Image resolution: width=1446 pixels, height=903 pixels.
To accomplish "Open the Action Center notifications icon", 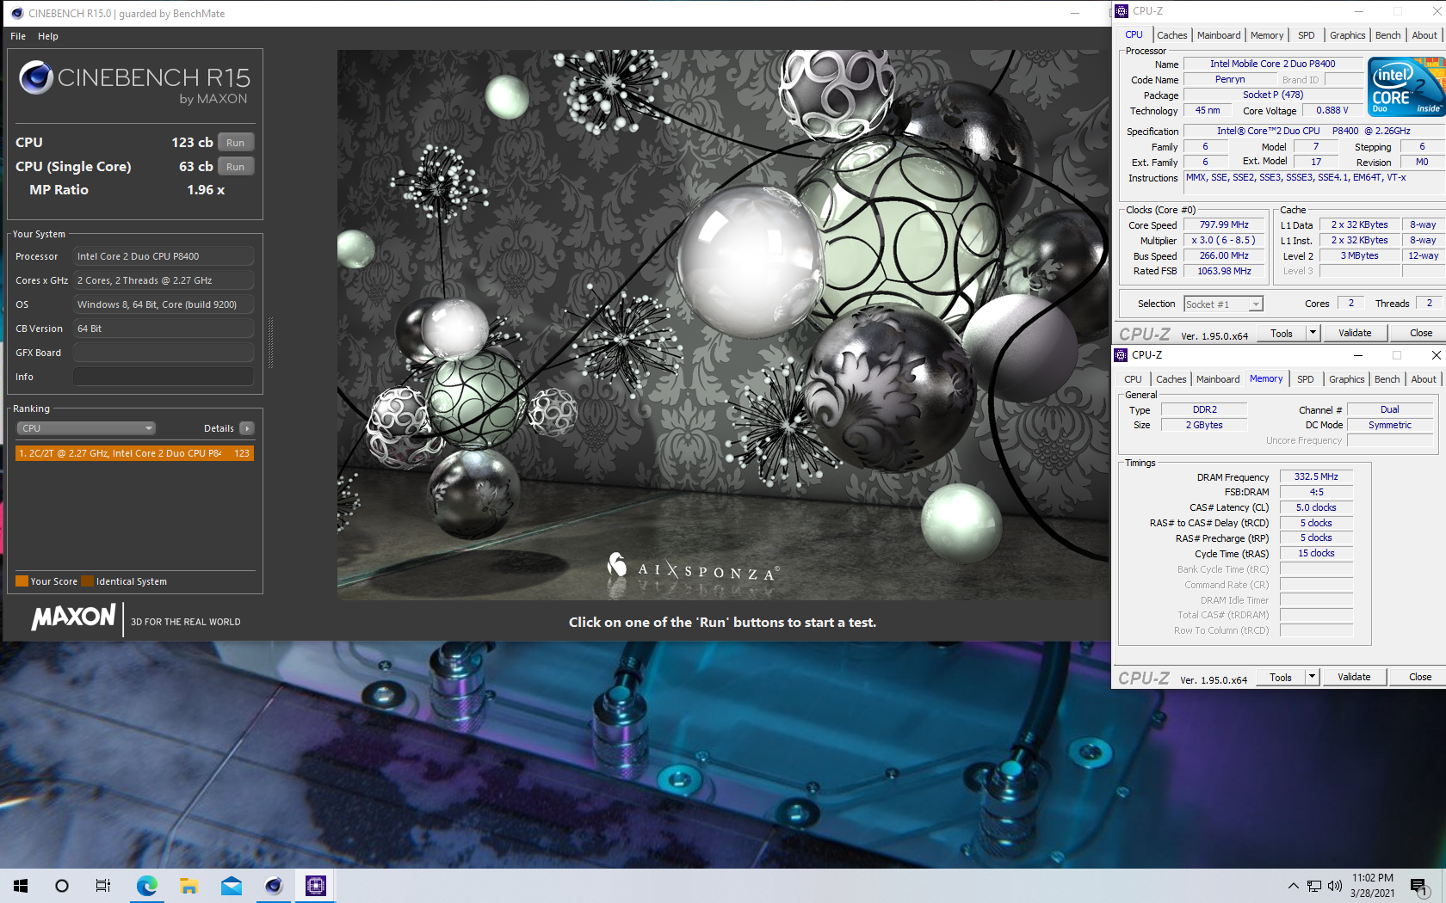I will click(x=1419, y=886).
